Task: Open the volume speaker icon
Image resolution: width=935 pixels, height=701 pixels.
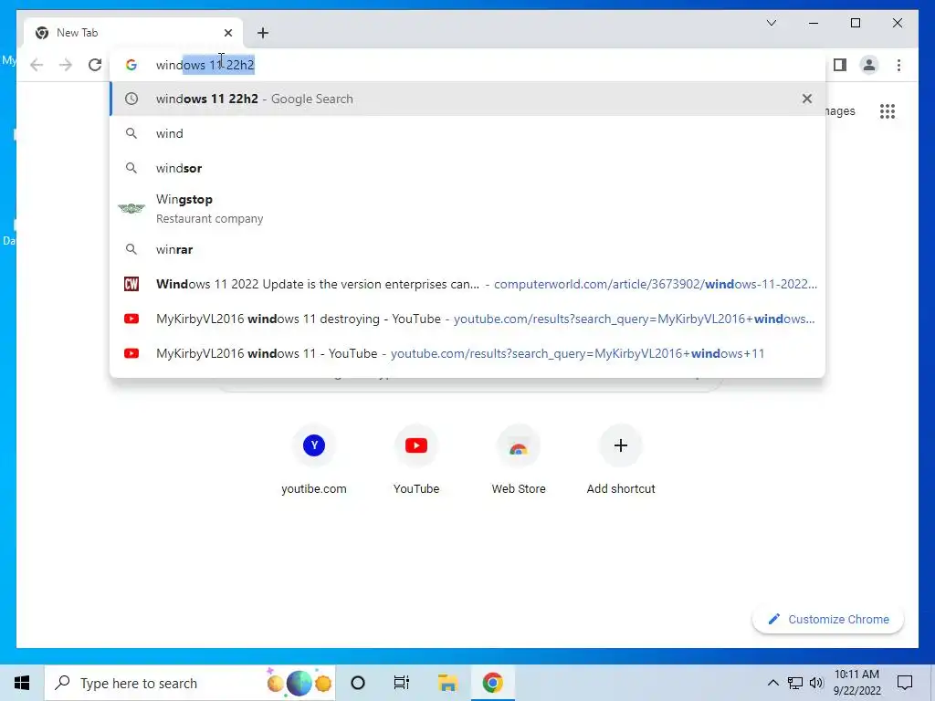Action: [x=816, y=683]
